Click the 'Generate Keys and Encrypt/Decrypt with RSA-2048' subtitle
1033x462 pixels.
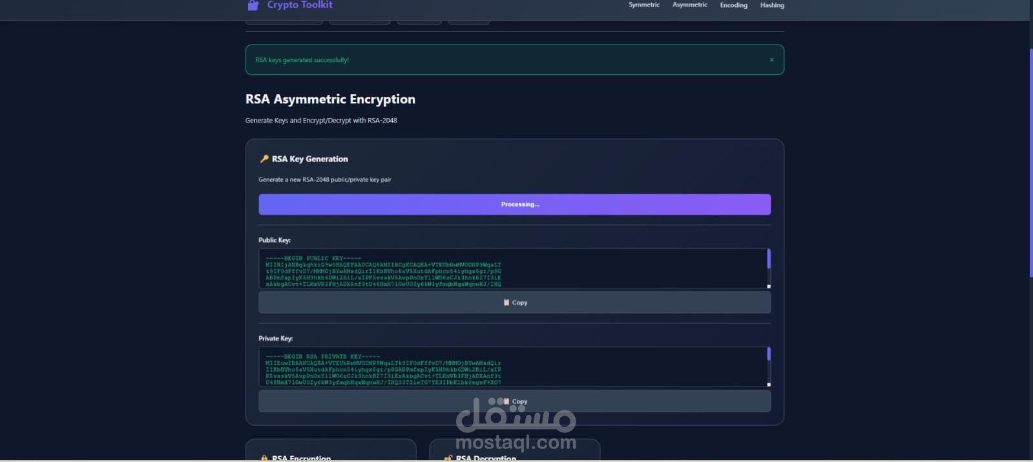pos(321,121)
